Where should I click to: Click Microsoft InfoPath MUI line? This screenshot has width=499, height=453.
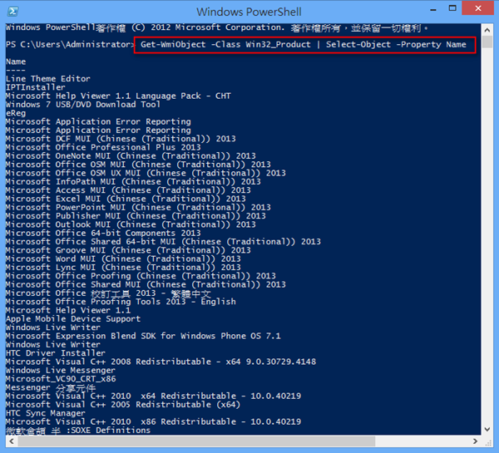point(133,182)
